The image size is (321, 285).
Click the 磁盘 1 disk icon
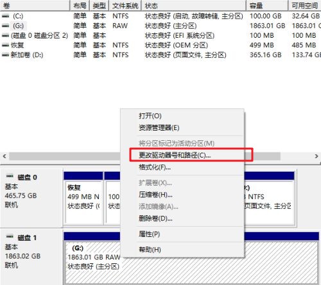(x=10, y=237)
